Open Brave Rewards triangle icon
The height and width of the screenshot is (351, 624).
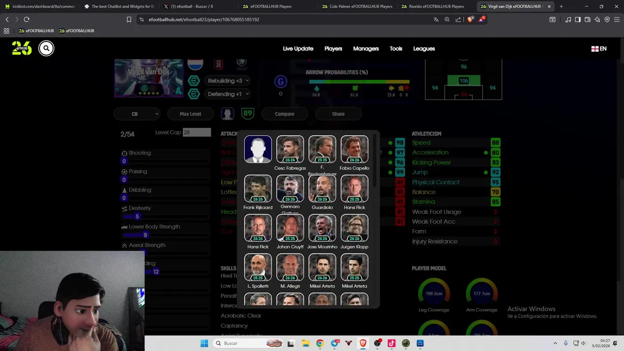[482, 19]
